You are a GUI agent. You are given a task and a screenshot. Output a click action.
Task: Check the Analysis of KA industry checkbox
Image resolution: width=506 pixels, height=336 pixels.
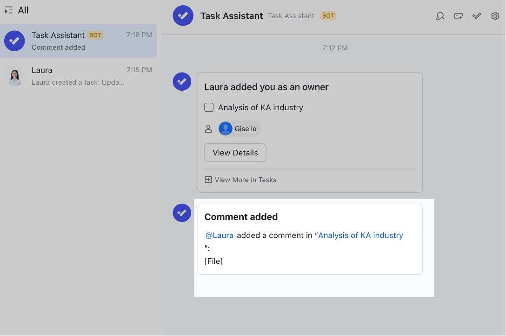tap(209, 107)
